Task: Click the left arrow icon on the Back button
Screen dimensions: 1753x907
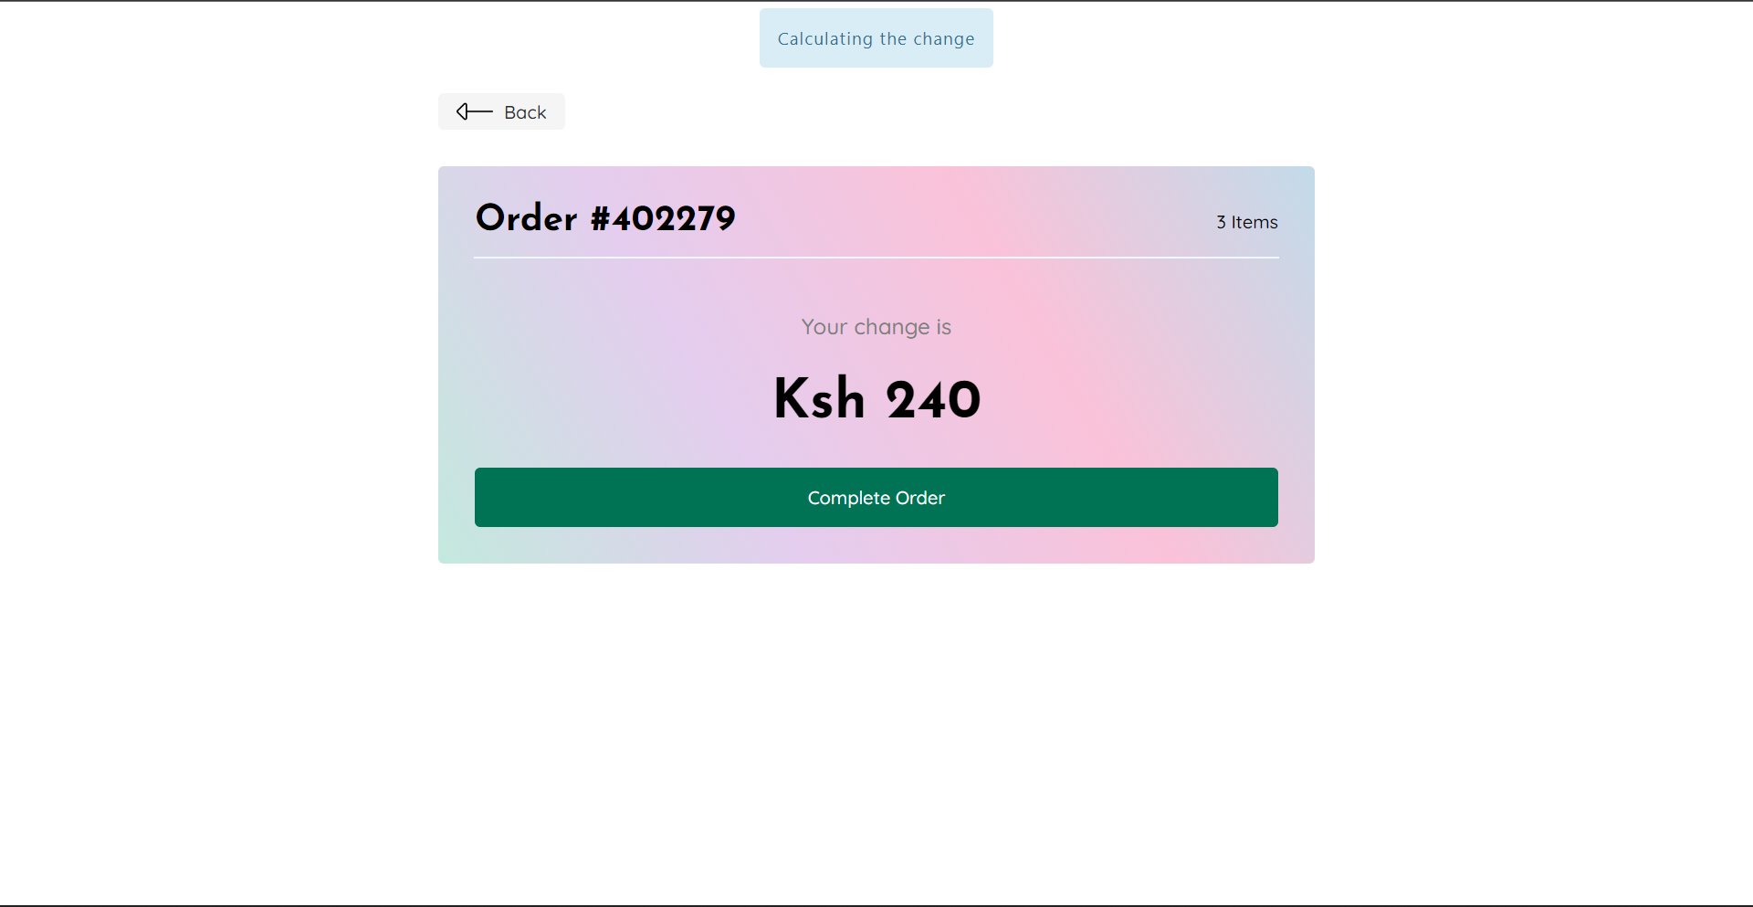Action: click(x=473, y=111)
